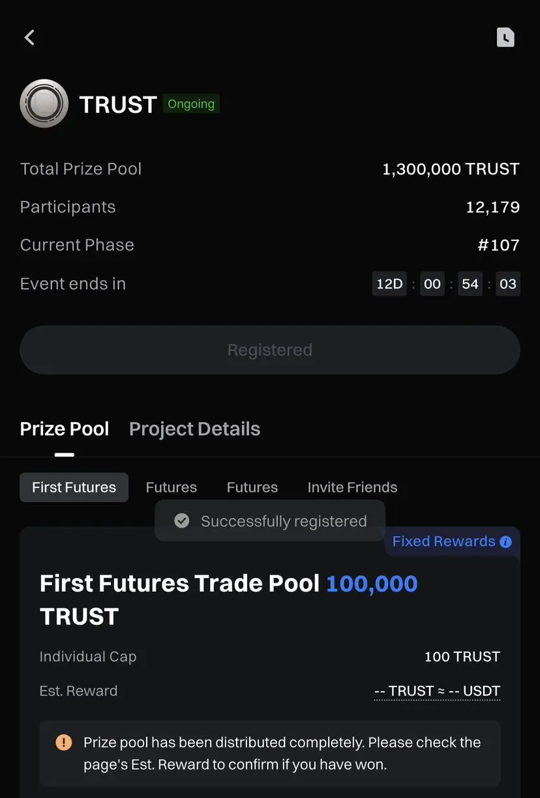Open the history clock icon

point(505,38)
